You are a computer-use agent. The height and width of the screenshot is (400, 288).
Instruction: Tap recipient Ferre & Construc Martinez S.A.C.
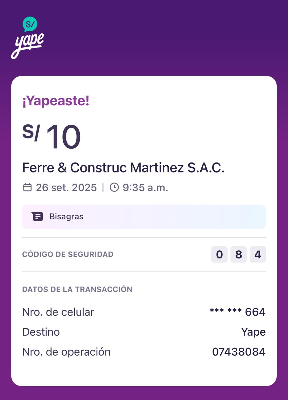(123, 168)
